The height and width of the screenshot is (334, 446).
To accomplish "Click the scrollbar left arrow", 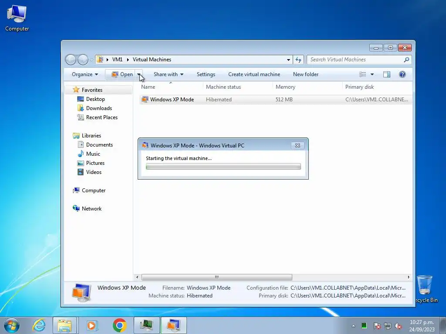I will (x=137, y=277).
